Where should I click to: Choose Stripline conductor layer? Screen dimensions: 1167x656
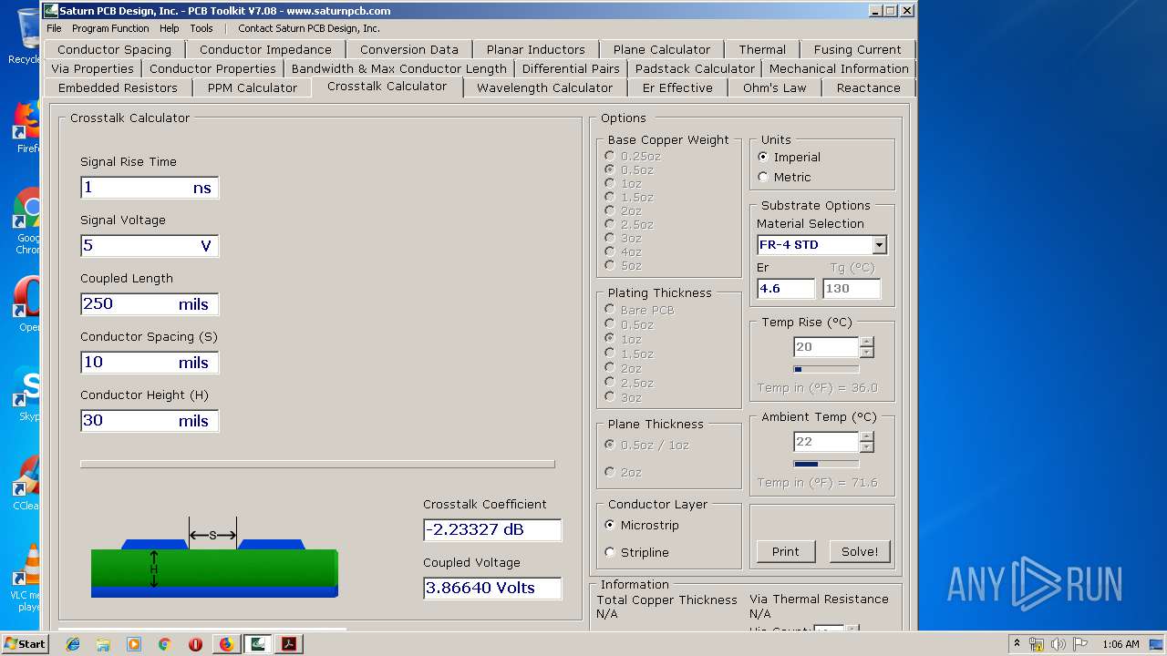tap(610, 552)
